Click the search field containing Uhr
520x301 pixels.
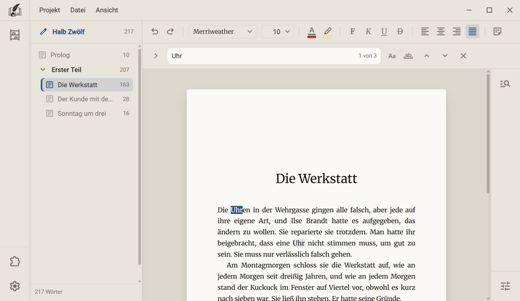click(274, 56)
